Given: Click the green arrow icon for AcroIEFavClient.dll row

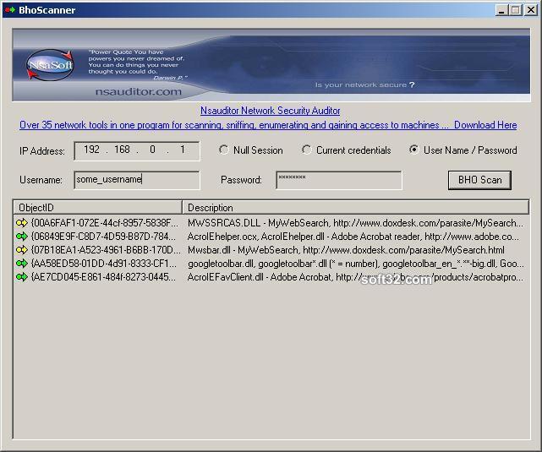Looking at the screenshot, I should coord(21,277).
